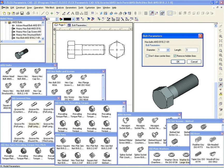224x168 pixels.
Task: Open the Construct menu
Action: pyautogui.click(x=20, y=8)
